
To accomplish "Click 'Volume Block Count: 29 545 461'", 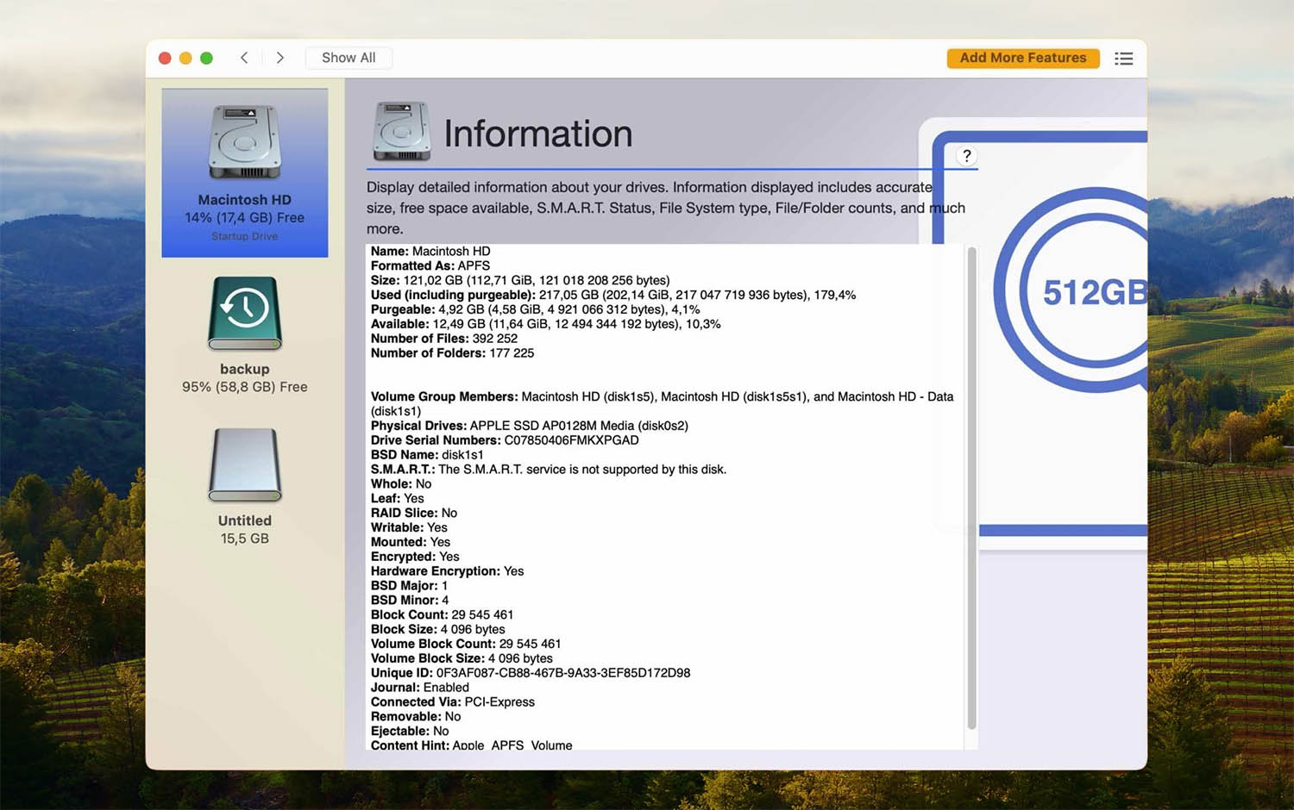I will [x=466, y=645].
